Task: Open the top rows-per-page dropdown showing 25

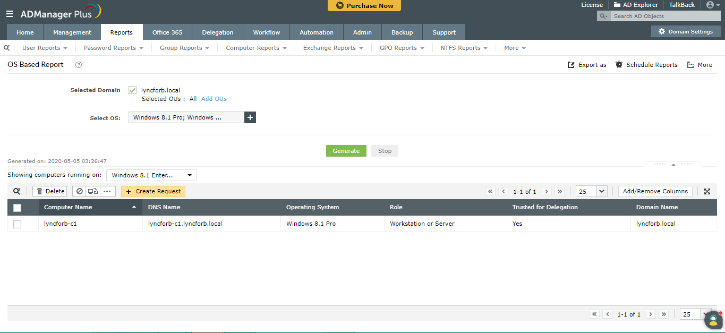Action: (x=591, y=191)
